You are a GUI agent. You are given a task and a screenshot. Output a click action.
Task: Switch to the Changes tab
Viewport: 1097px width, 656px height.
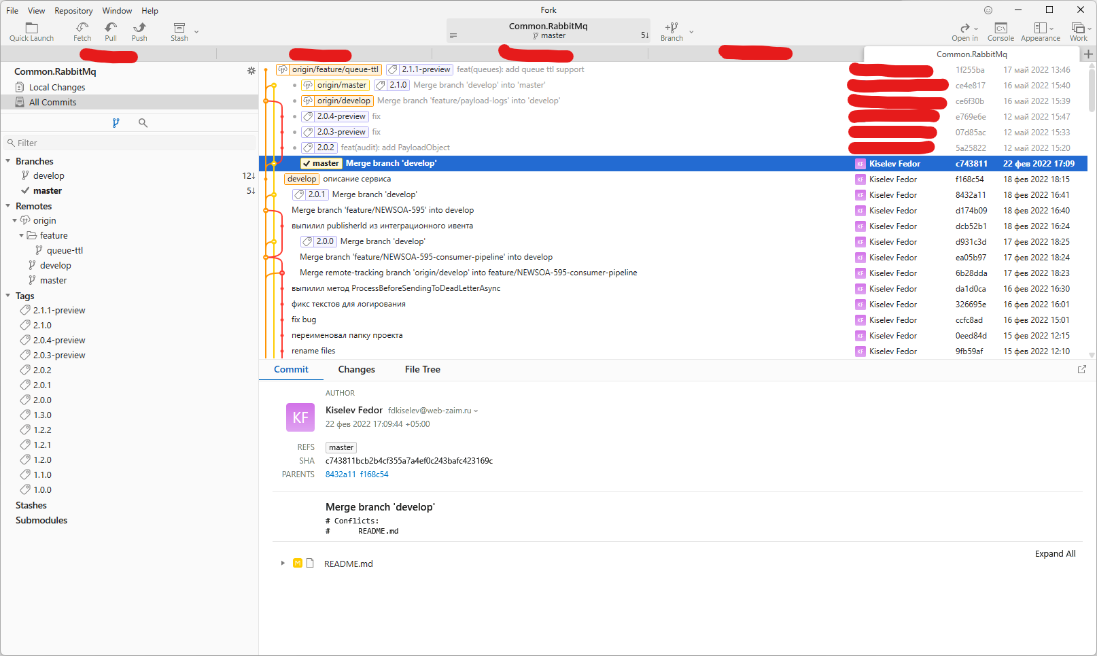coord(356,369)
